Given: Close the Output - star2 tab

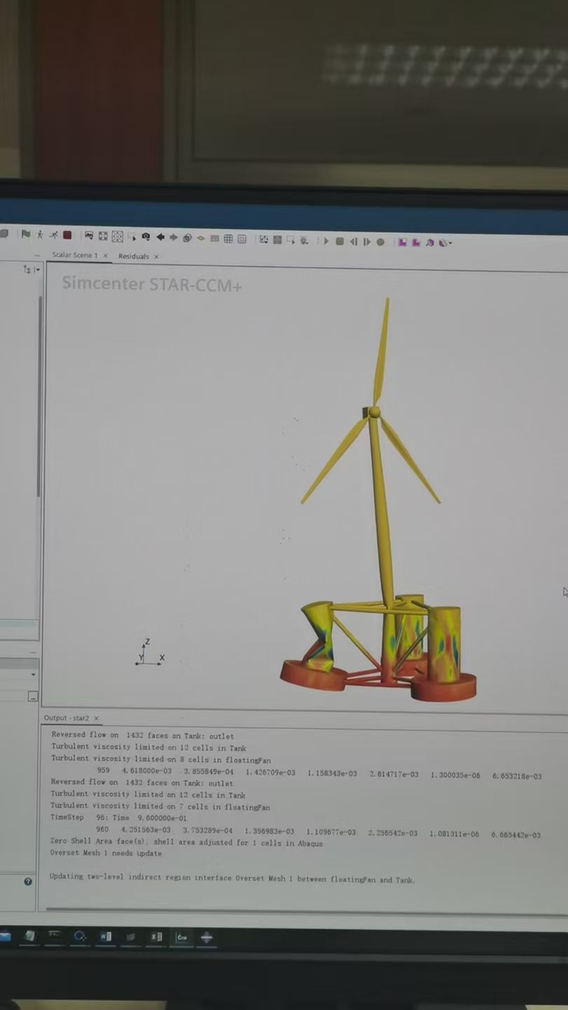Looking at the screenshot, I should point(96,718).
